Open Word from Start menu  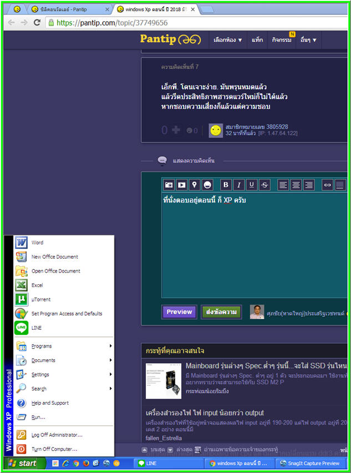(x=64, y=243)
